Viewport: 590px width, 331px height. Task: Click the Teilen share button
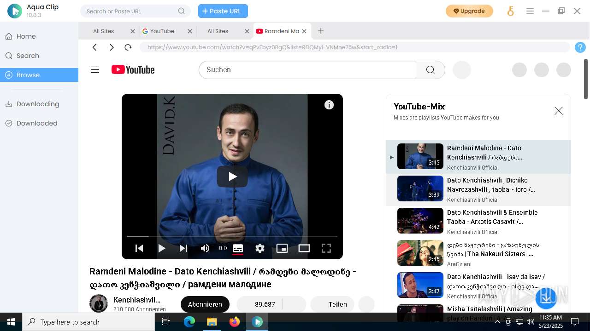point(332,304)
